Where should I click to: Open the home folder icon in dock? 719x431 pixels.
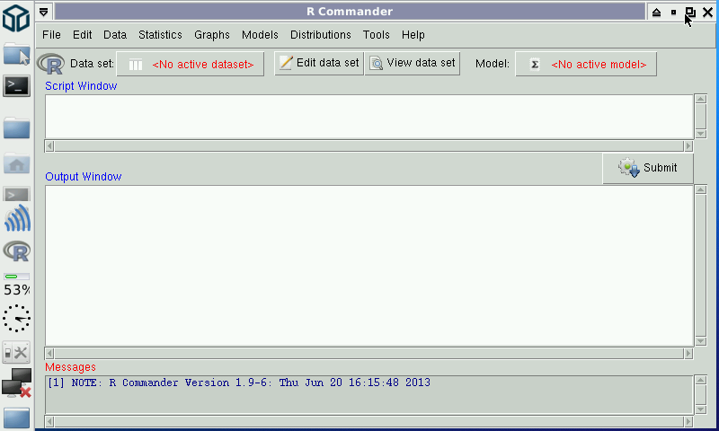pyautogui.click(x=16, y=163)
